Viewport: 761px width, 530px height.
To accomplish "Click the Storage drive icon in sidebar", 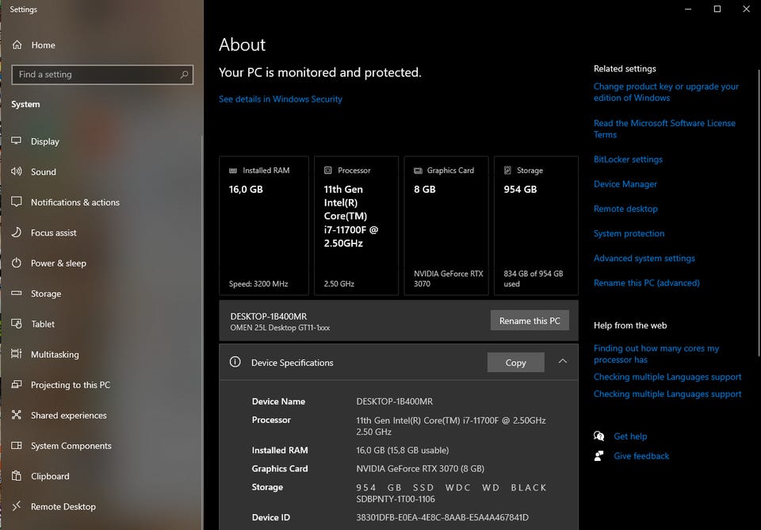I will click(17, 293).
